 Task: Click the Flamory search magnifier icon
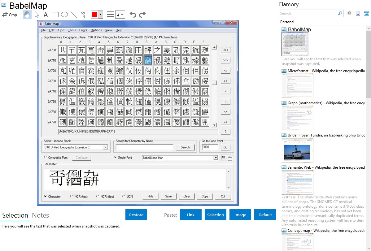(x=340, y=13)
